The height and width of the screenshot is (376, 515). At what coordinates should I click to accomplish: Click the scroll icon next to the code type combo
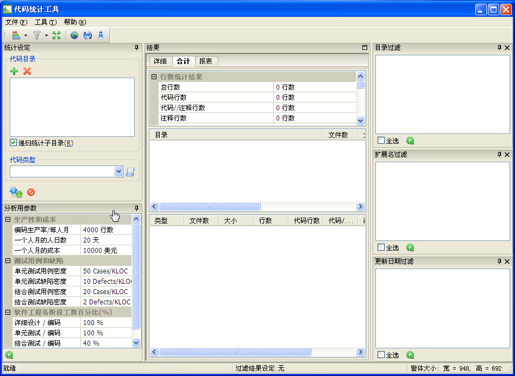pos(130,171)
